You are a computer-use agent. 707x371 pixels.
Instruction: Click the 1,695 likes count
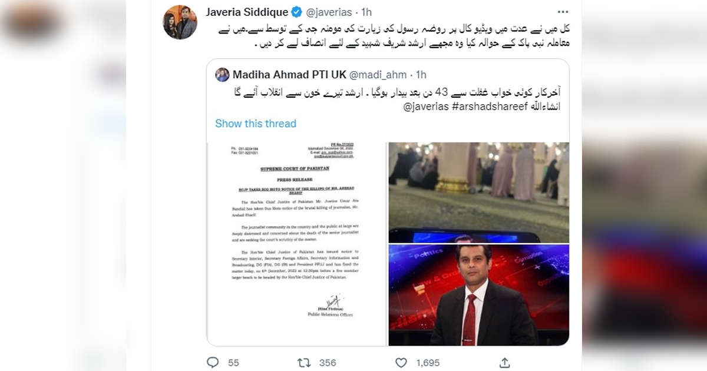(x=428, y=363)
